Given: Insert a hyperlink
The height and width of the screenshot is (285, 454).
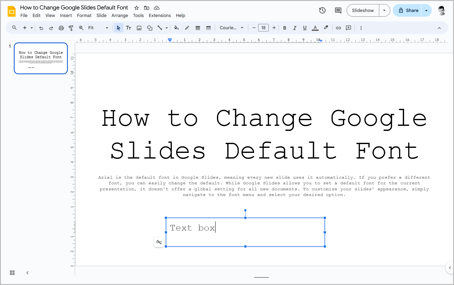Looking at the screenshot, I should [338, 28].
